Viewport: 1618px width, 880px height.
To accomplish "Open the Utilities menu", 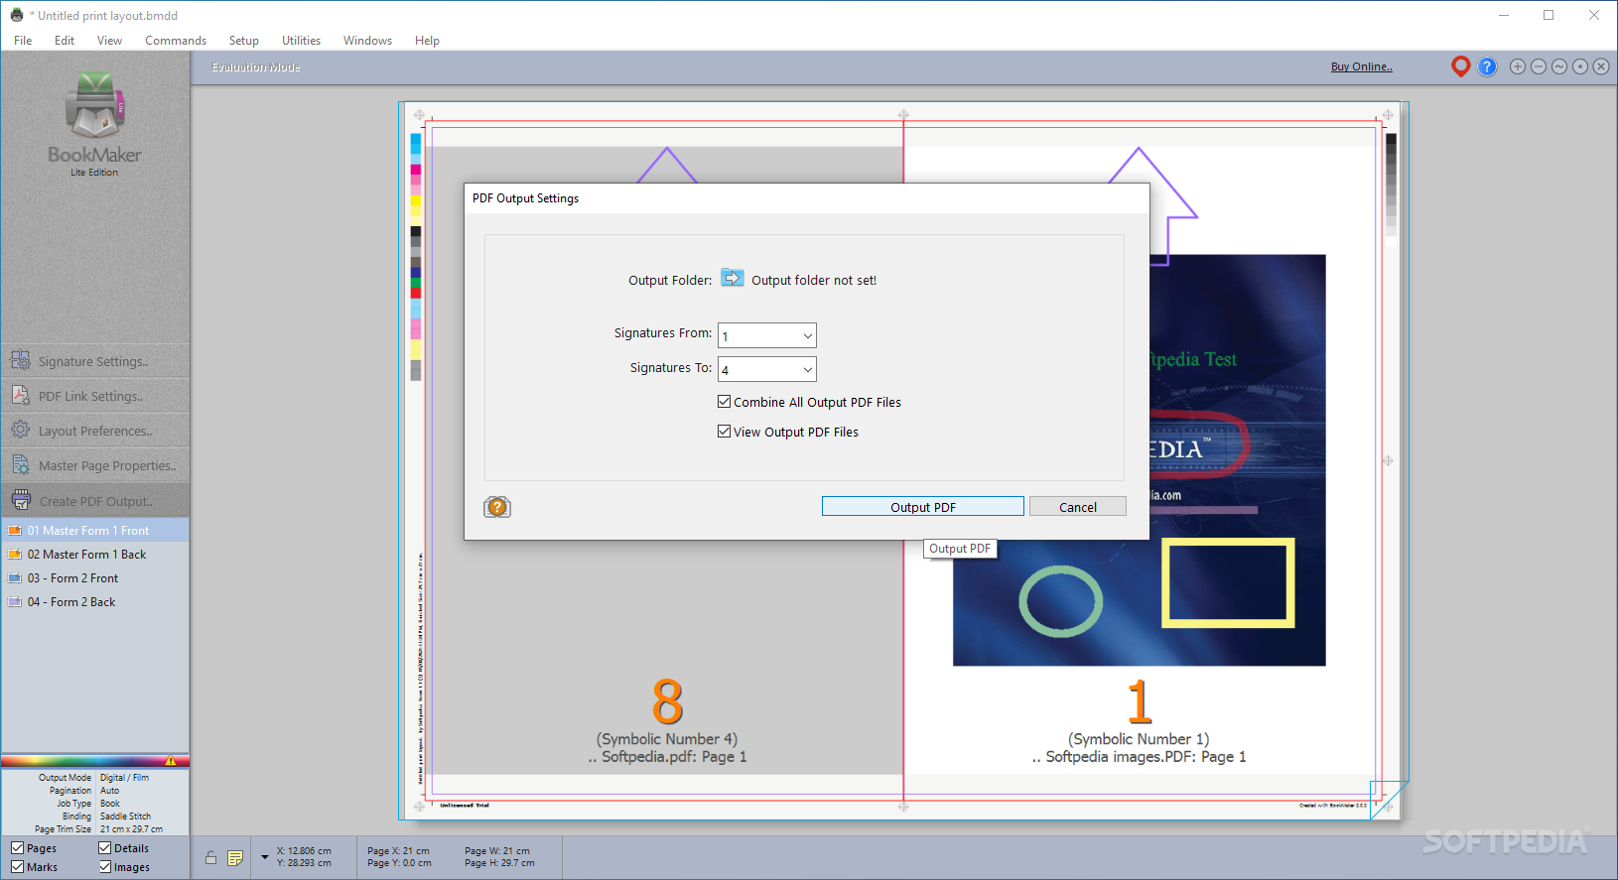I will [x=301, y=41].
